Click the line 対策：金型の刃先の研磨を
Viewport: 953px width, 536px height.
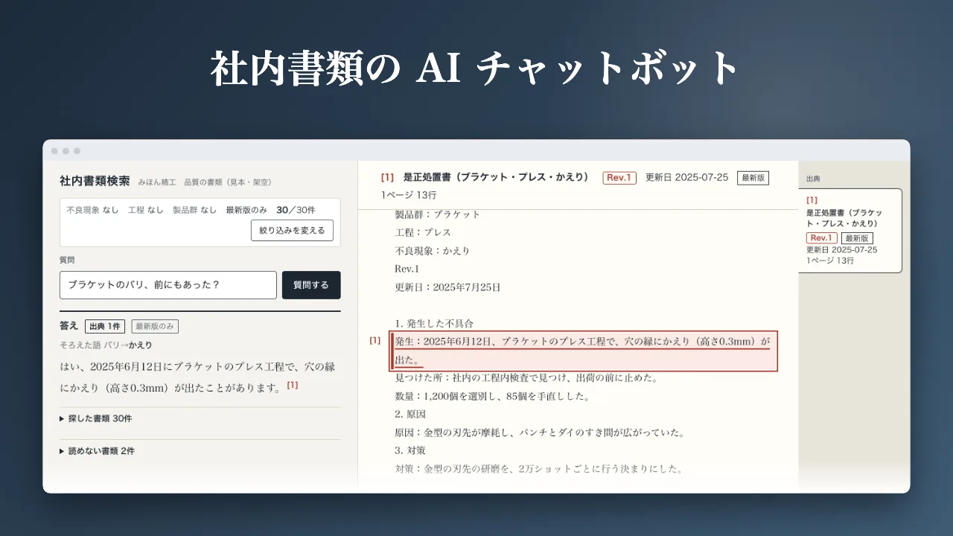(x=538, y=469)
